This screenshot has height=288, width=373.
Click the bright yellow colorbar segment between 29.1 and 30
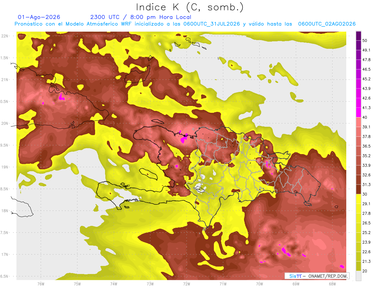[358, 199]
